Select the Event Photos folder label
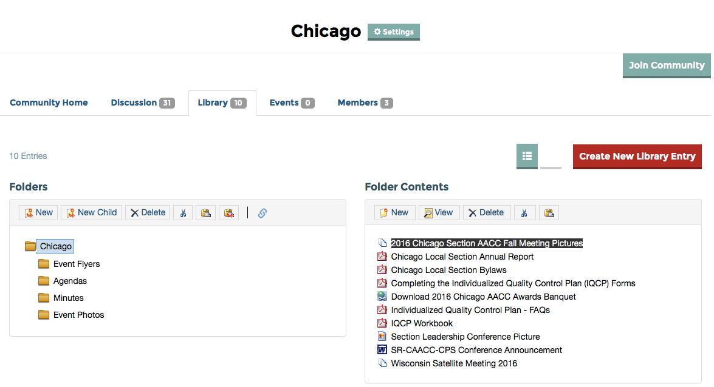This screenshot has height=387, width=714. (x=79, y=315)
